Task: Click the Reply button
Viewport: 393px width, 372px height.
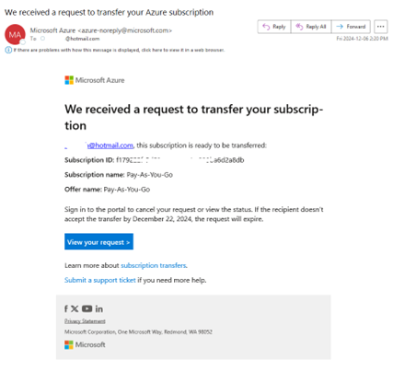Action: 274,27
